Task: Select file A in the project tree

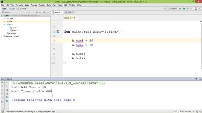Action: pyautogui.click(x=13, y=27)
